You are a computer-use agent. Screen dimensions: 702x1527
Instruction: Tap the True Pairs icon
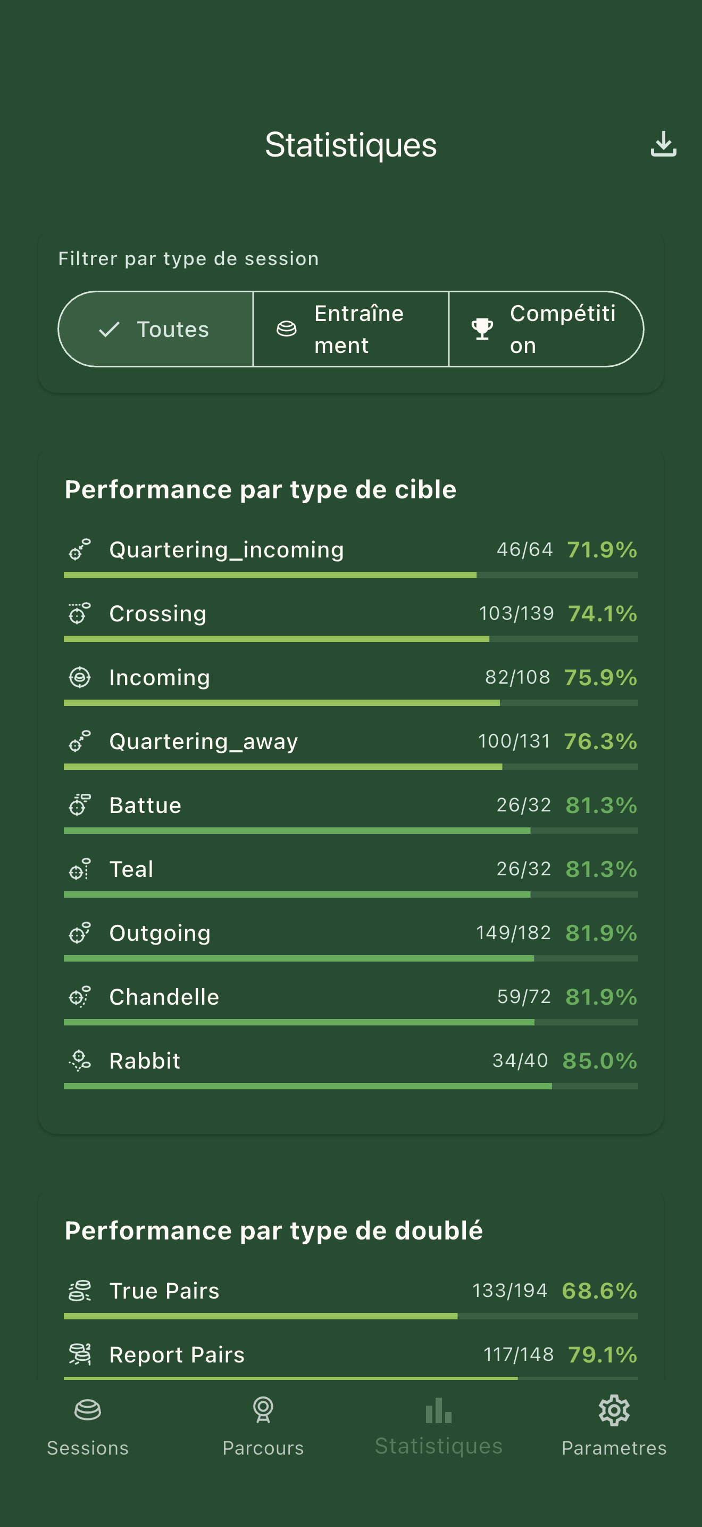point(80,1291)
